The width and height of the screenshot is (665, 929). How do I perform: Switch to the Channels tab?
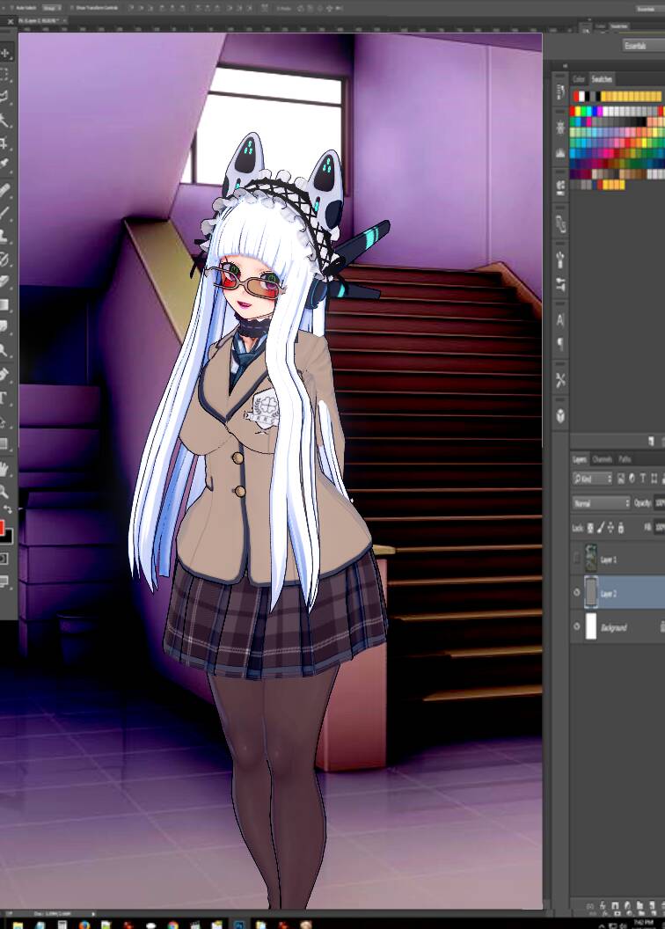click(x=603, y=459)
